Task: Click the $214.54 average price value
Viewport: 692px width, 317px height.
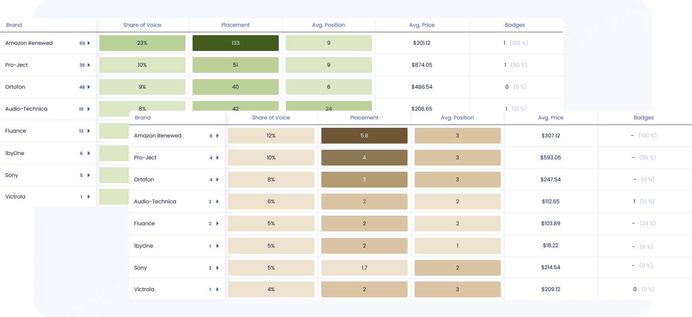Action: (x=550, y=267)
